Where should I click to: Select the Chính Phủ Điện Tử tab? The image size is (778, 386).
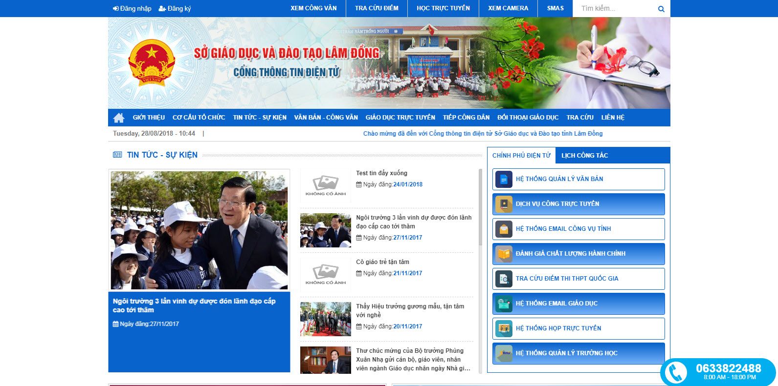521,156
